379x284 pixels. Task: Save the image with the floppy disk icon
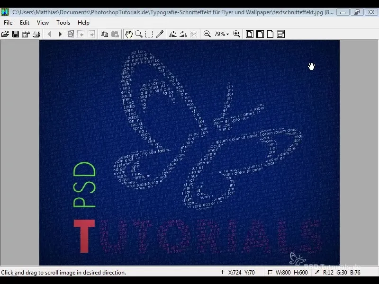pos(16,34)
